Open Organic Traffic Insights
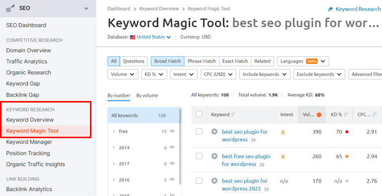 tap(36, 164)
